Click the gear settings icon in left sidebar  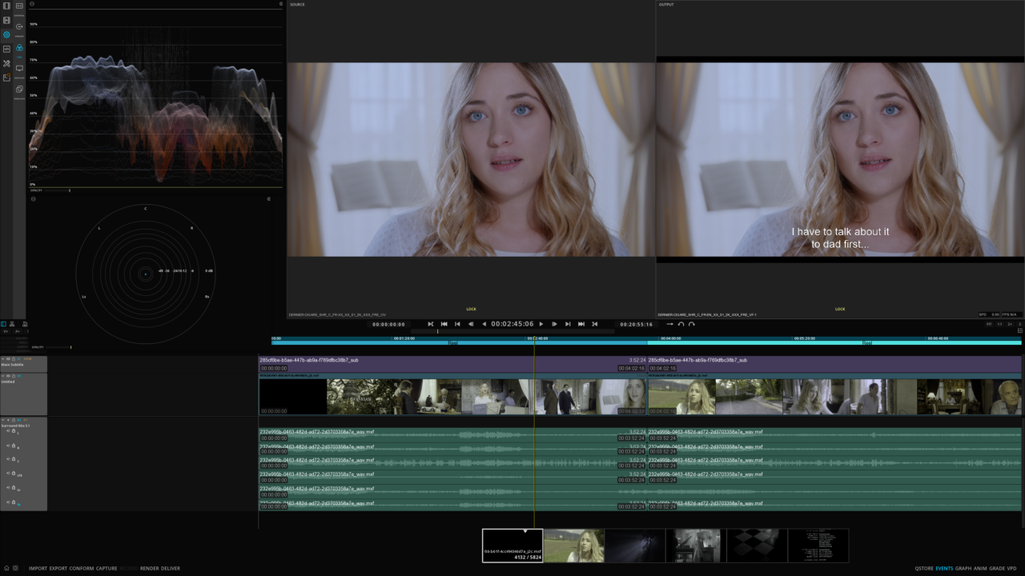(x=6, y=34)
